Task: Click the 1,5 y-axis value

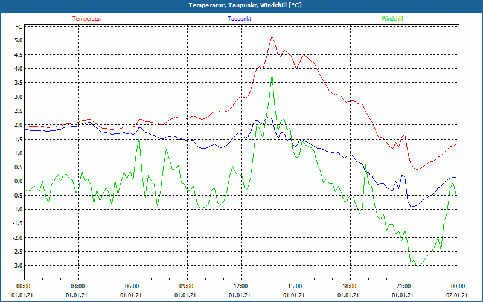Action: tap(19, 139)
